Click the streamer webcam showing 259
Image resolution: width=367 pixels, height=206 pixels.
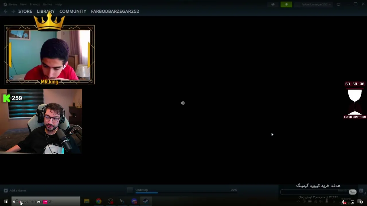point(41,121)
